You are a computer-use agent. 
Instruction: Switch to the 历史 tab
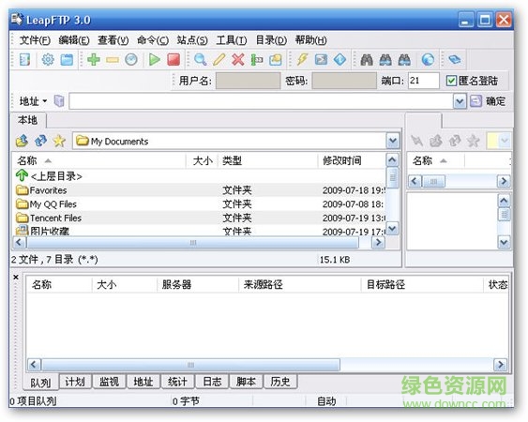[x=280, y=382]
